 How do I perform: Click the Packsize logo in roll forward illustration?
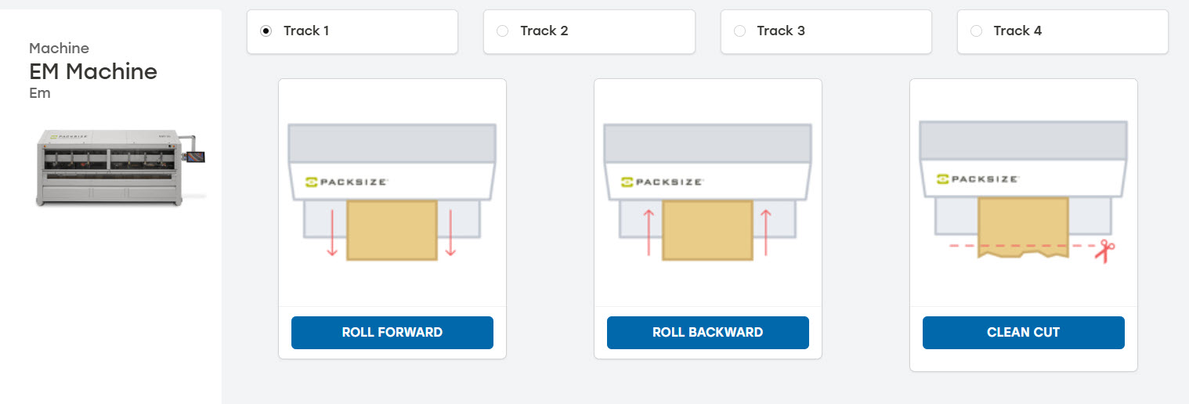(x=347, y=182)
